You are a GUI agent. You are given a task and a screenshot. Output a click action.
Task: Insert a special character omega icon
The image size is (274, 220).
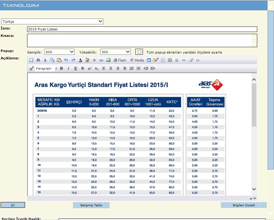tap(177, 60)
